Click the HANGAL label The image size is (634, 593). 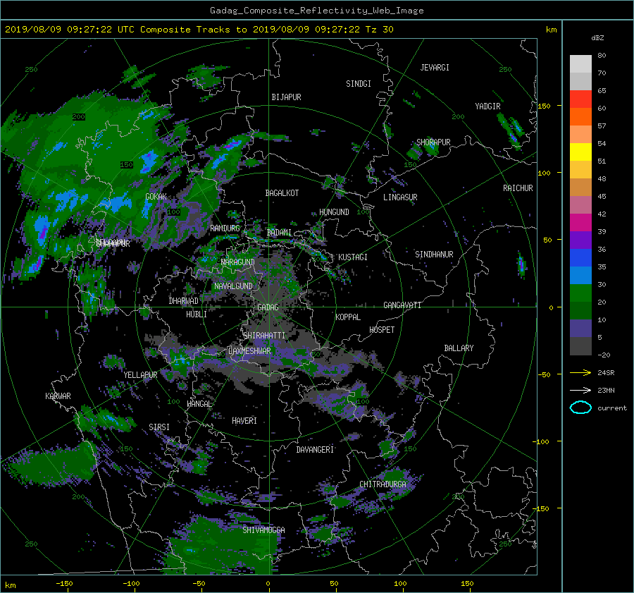pyautogui.click(x=199, y=404)
